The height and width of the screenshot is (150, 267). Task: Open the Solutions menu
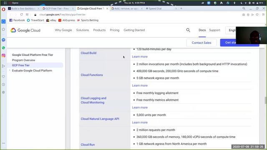(x=83, y=30)
